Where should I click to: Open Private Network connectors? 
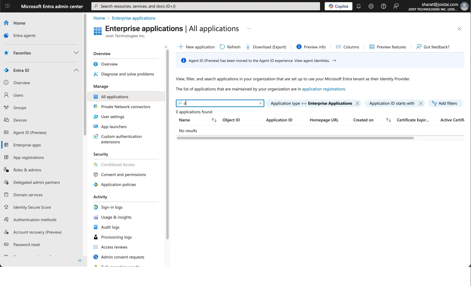[126, 107]
